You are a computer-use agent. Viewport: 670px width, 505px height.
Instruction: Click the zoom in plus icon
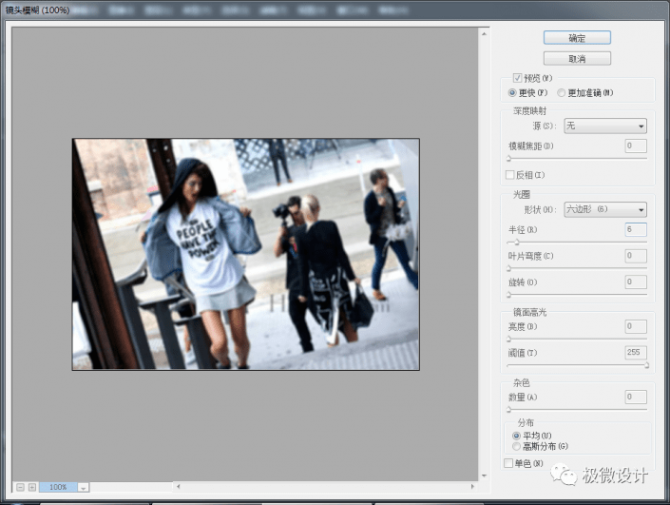31,487
